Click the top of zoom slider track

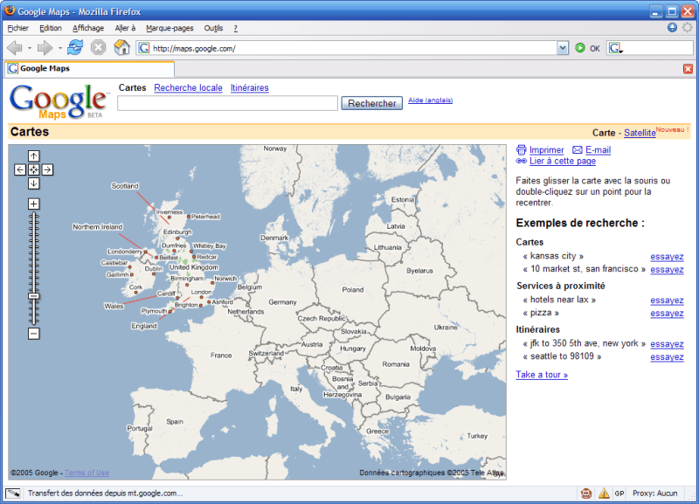pyautogui.click(x=34, y=216)
